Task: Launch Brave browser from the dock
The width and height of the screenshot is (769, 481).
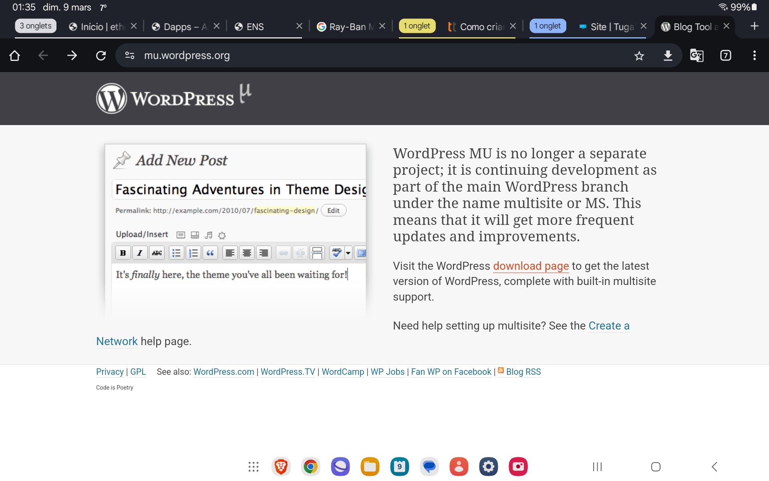Action: [281, 467]
